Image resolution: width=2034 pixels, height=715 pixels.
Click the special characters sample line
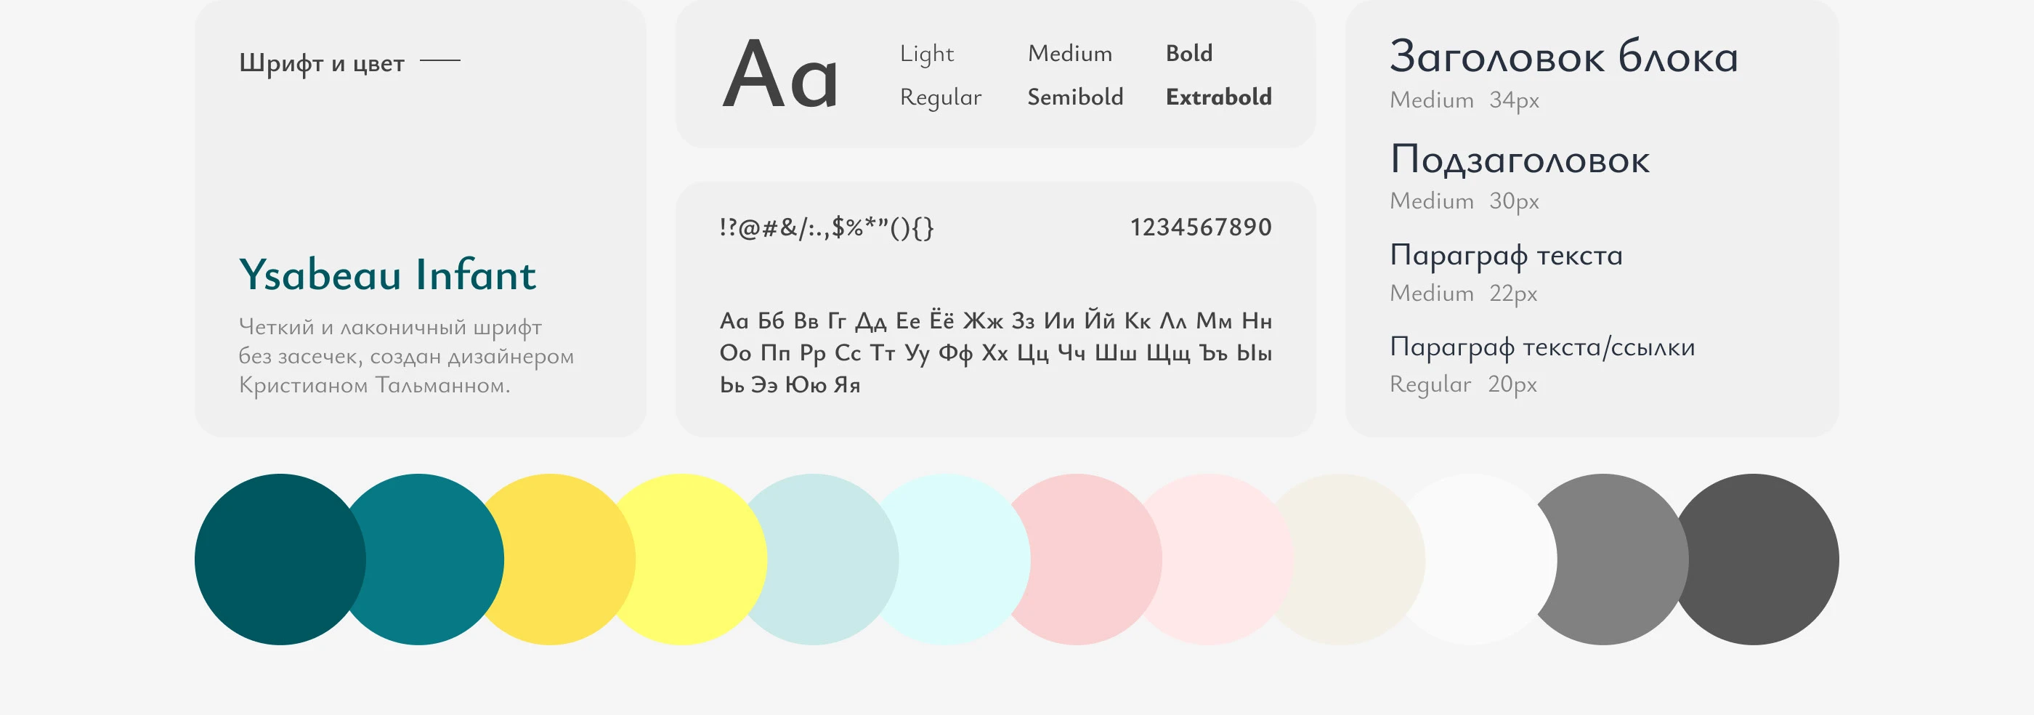click(827, 227)
